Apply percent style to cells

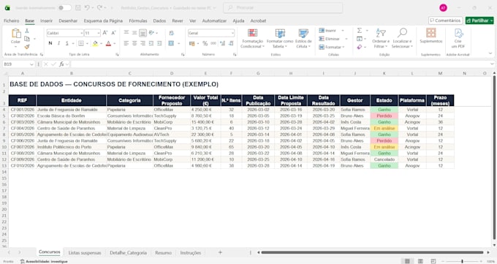point(205,43)
